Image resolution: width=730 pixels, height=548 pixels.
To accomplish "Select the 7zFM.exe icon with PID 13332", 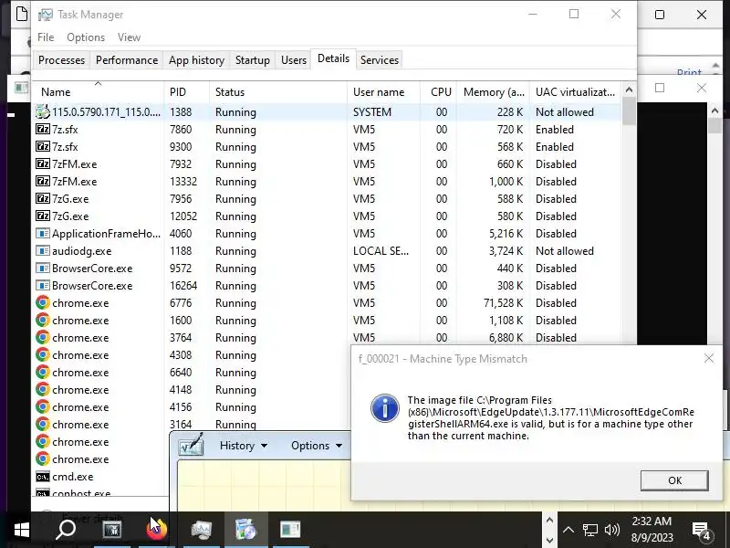I will (43, 181).
